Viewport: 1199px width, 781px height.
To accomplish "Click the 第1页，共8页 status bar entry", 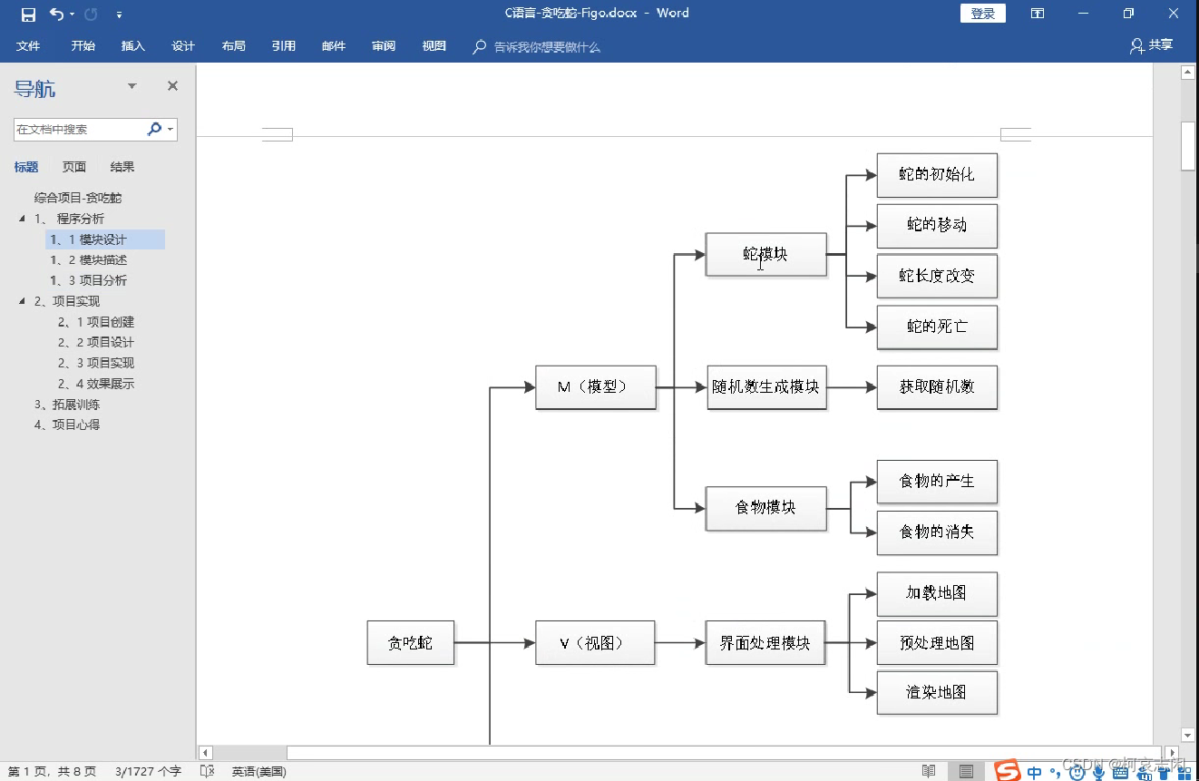I will point(52,772).
